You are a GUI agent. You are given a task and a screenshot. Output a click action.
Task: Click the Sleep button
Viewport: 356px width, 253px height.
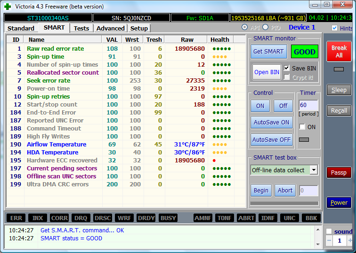(x=339, y=90)
